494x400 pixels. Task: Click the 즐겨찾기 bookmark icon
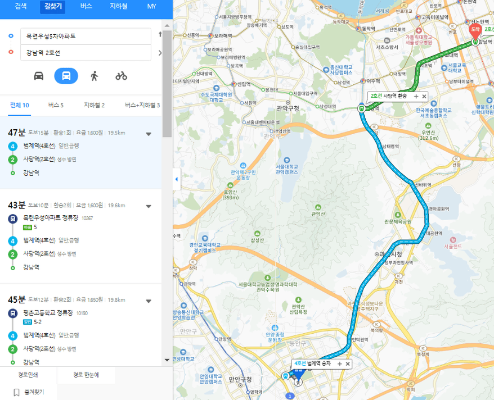coord(17,392)
